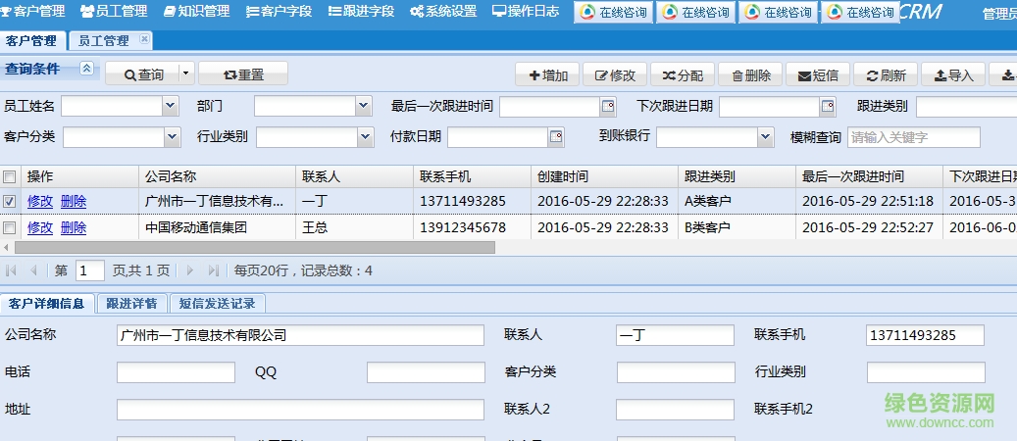Click the 增加 add button
Screen dimensions: 1017x441
(x=548, y=75)
